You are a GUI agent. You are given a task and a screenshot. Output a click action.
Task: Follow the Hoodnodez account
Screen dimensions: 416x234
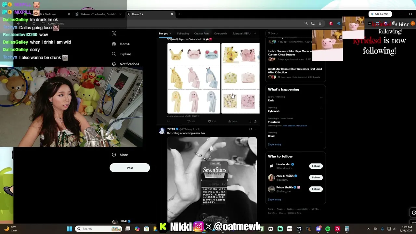pos(316,166)
